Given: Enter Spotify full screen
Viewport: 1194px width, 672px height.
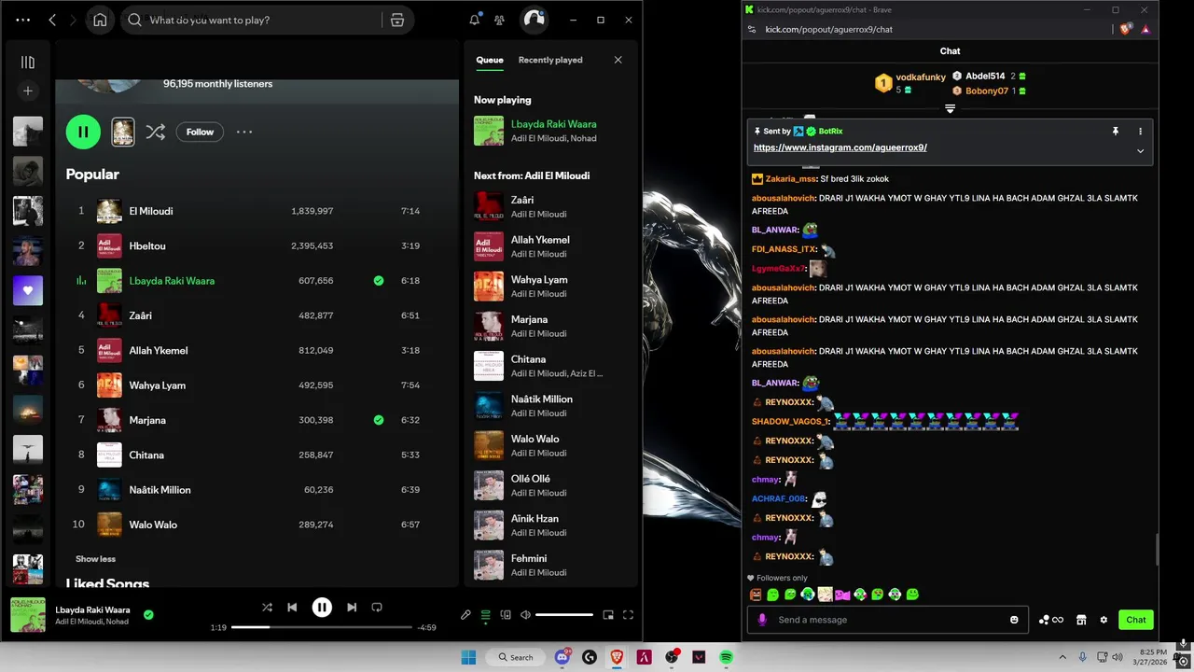Looking at the screenshot, I should (628, 615).
